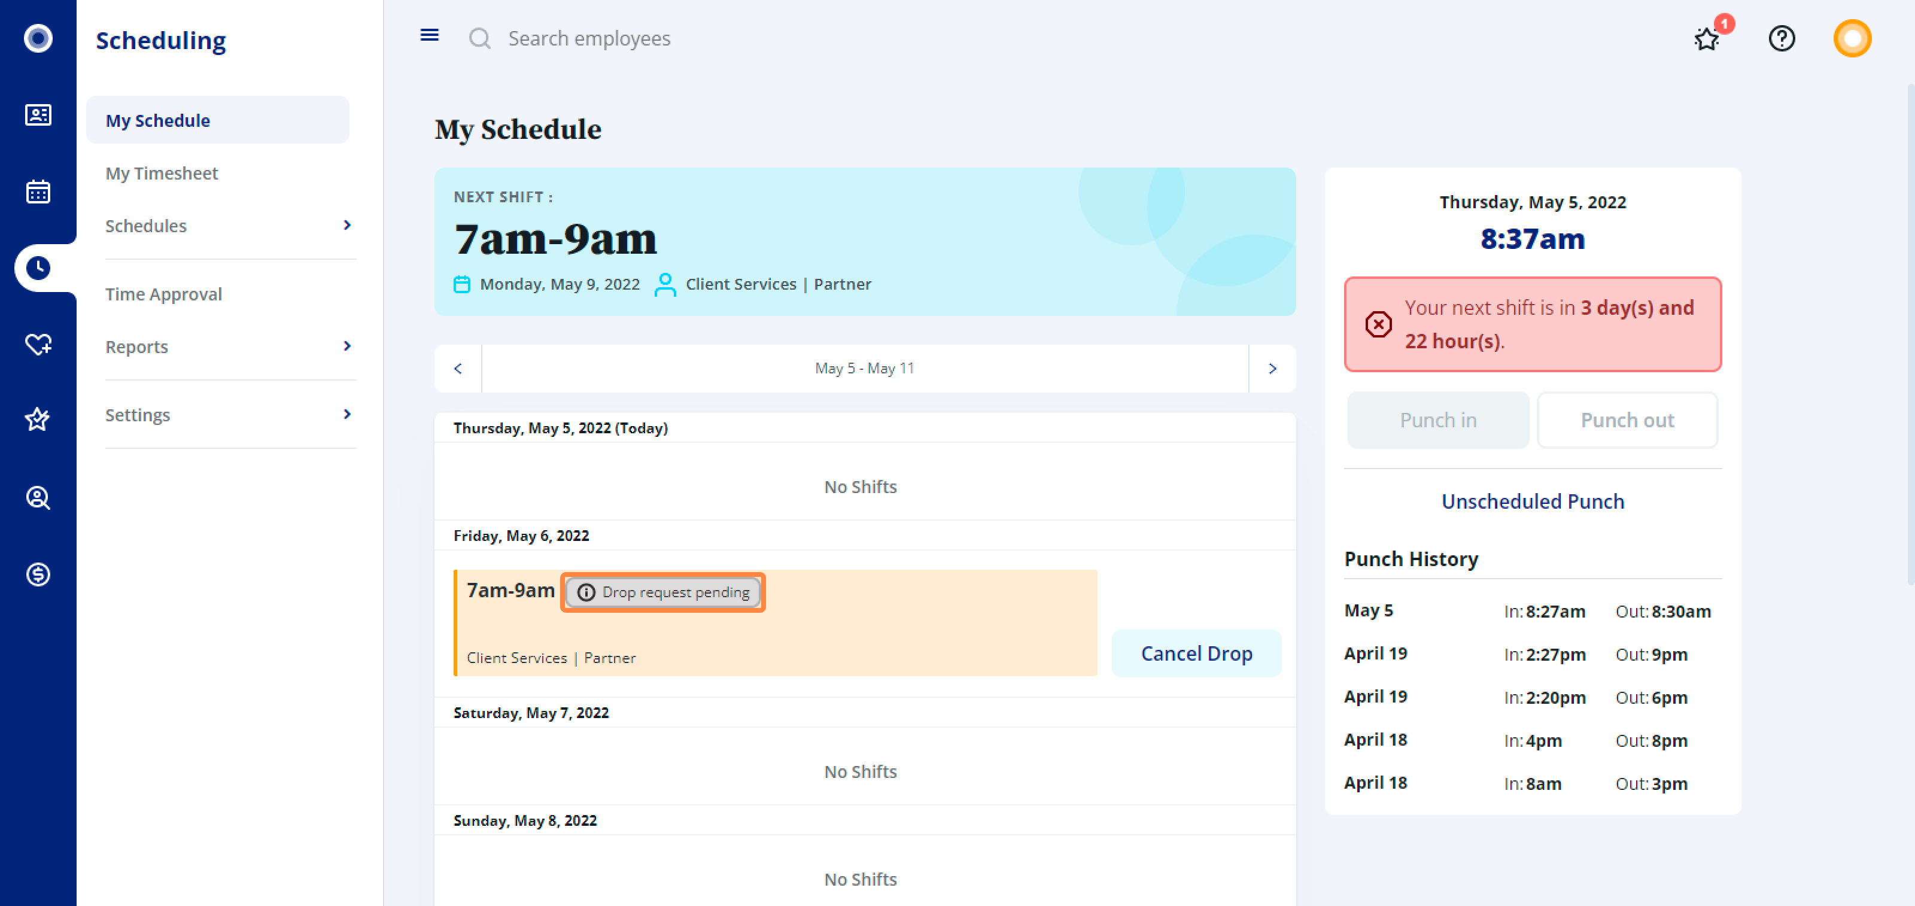Expand the Schedules submenu chevron
This screenshot has width=1915, height=906.
347,225
